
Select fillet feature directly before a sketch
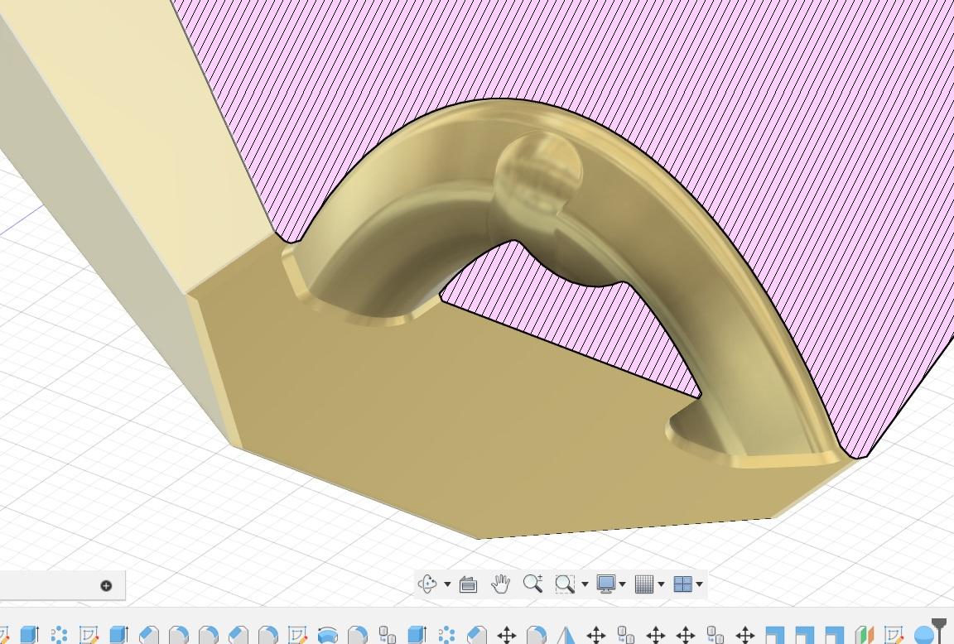click(x=268, y=635)
